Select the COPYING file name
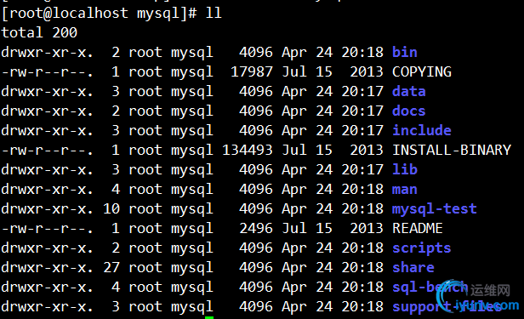The height and width of the screenshot is (319, 524). click(x=422, y=71)
